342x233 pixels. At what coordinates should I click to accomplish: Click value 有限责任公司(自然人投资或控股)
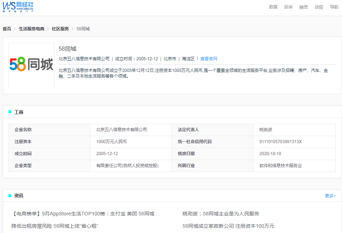tap(128, 166)
